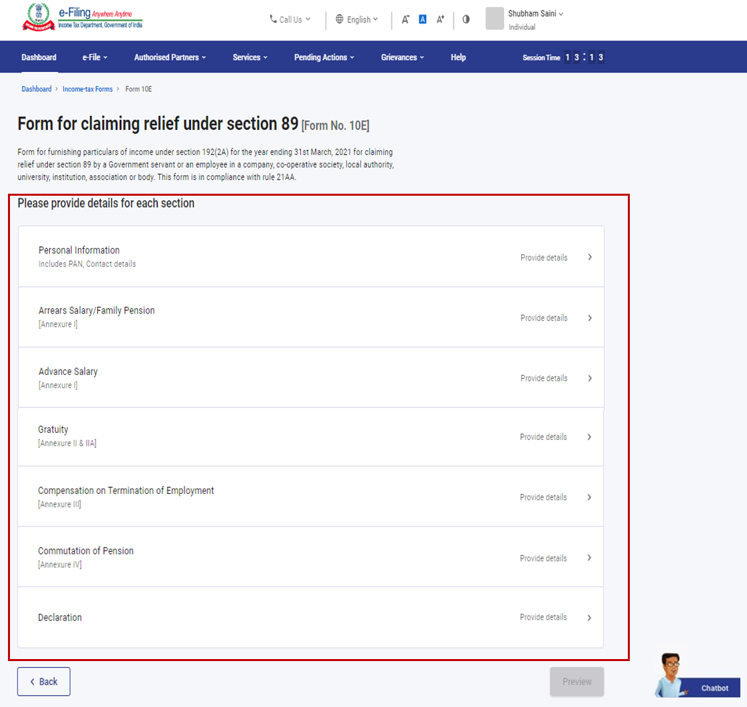
Task: Open the Grievances menu
Action: [402, 57]
